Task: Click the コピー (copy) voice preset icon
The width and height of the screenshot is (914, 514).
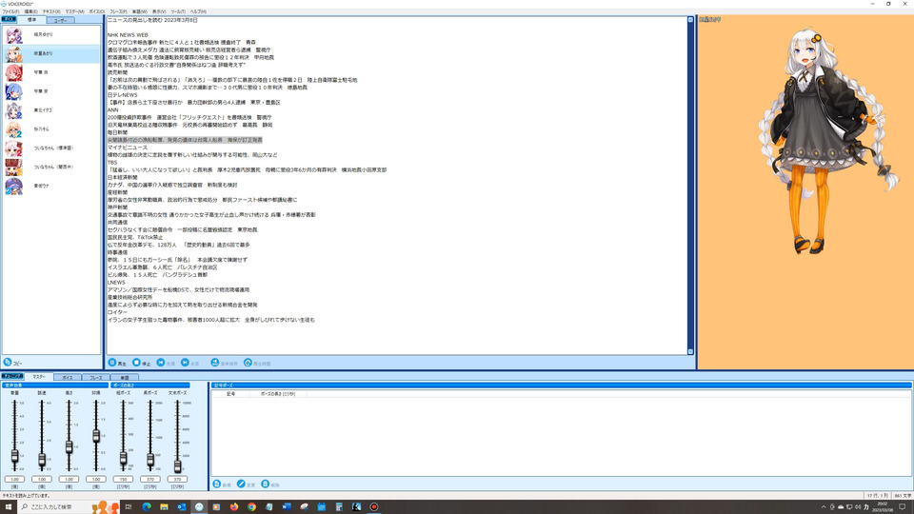Action: coord(8,362)
